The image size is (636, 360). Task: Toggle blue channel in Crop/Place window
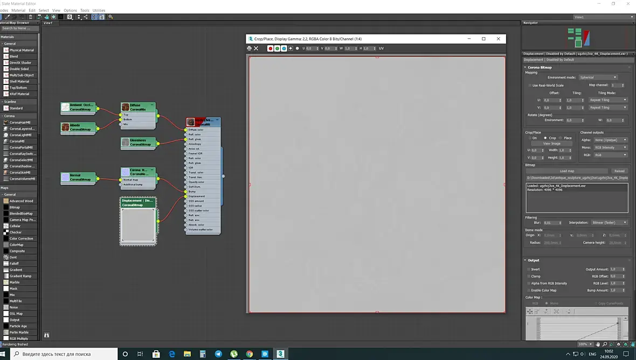[x=284, y=48]
